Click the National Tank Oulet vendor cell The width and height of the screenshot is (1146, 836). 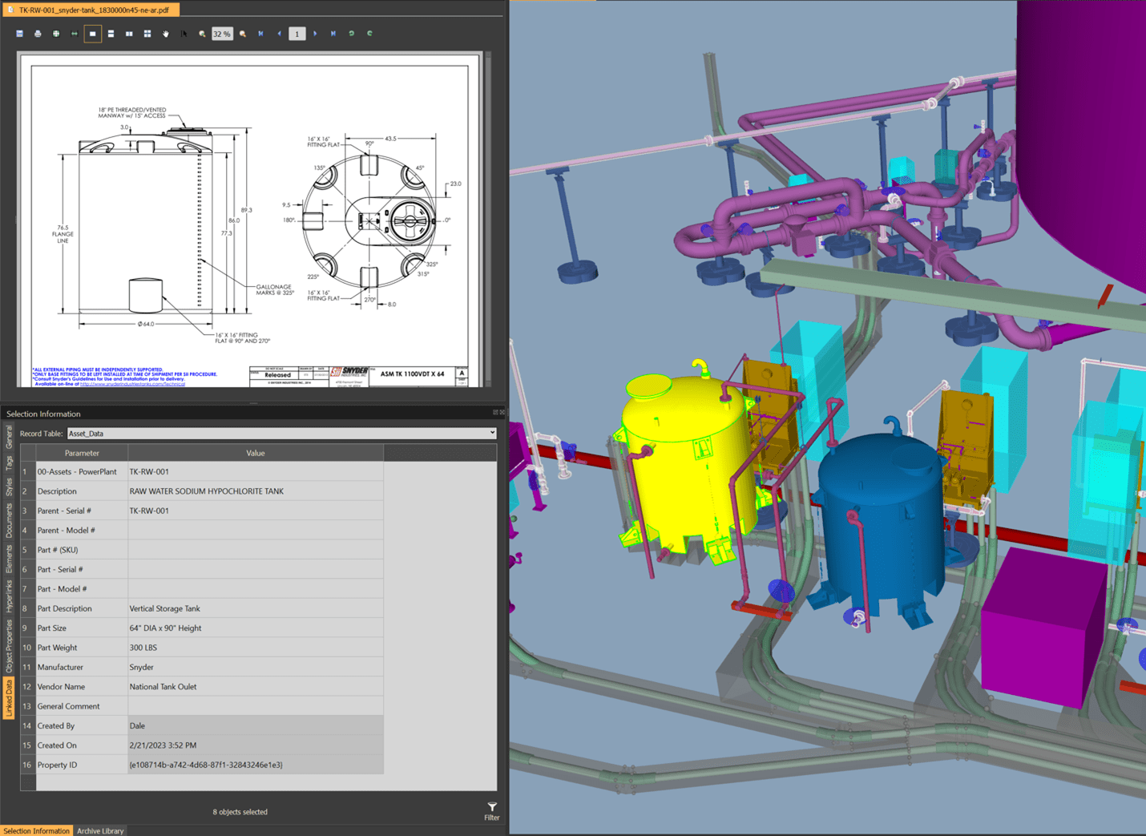pos(256,687)
